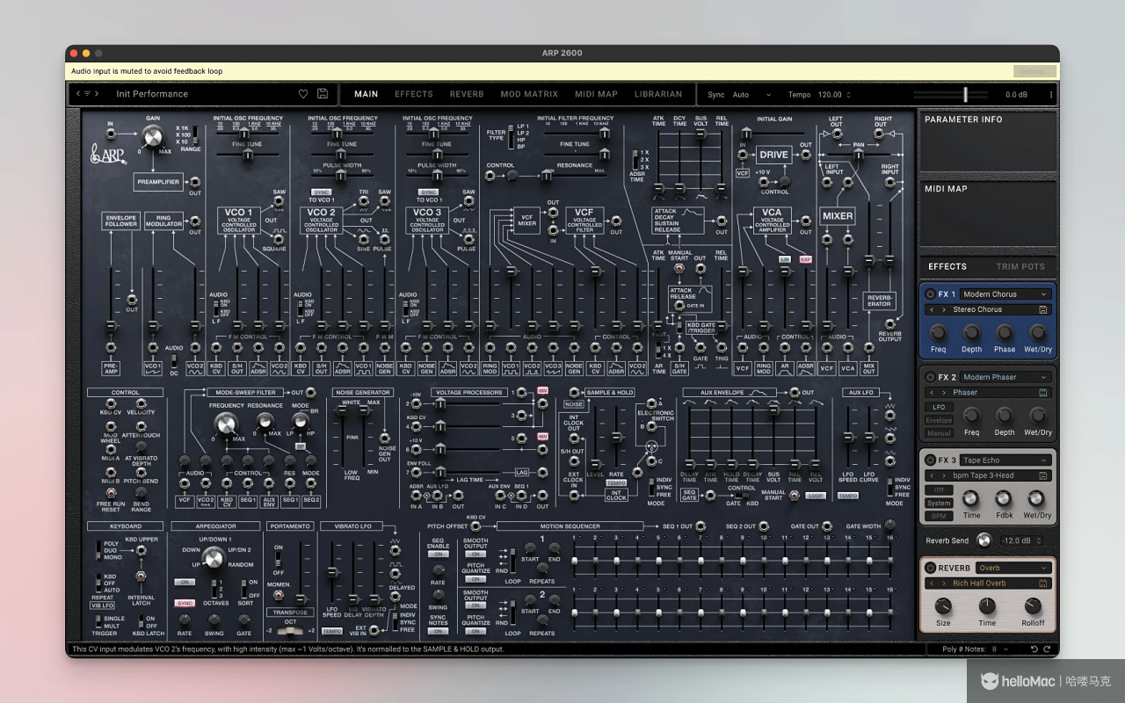Toggle the VCA EXP button
This screenshot has height=703, width=1125.
pos(806,259)
